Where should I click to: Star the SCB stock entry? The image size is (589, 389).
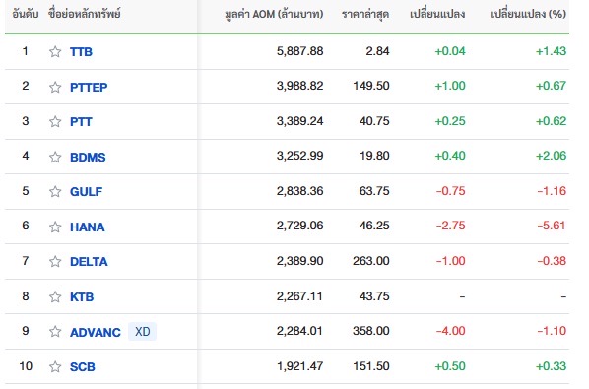pos(55,366)
